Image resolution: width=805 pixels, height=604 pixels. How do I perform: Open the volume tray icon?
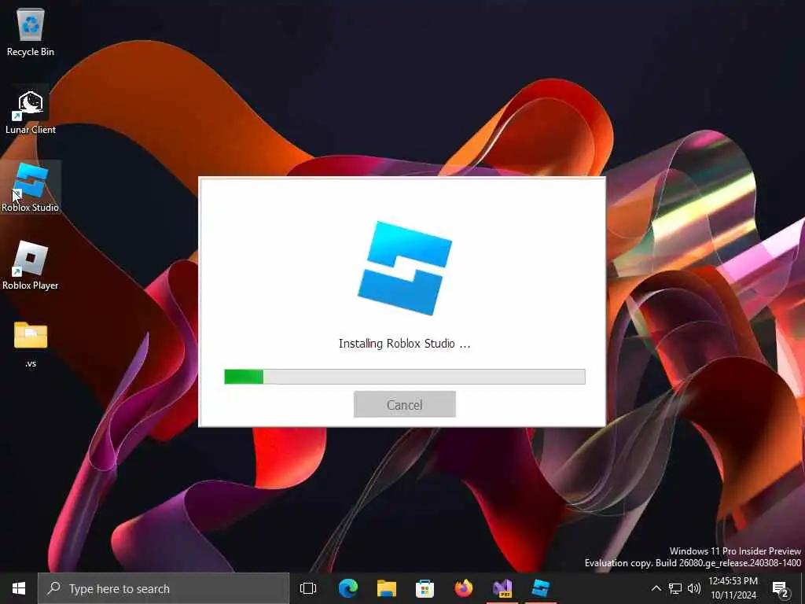point(694,588)
